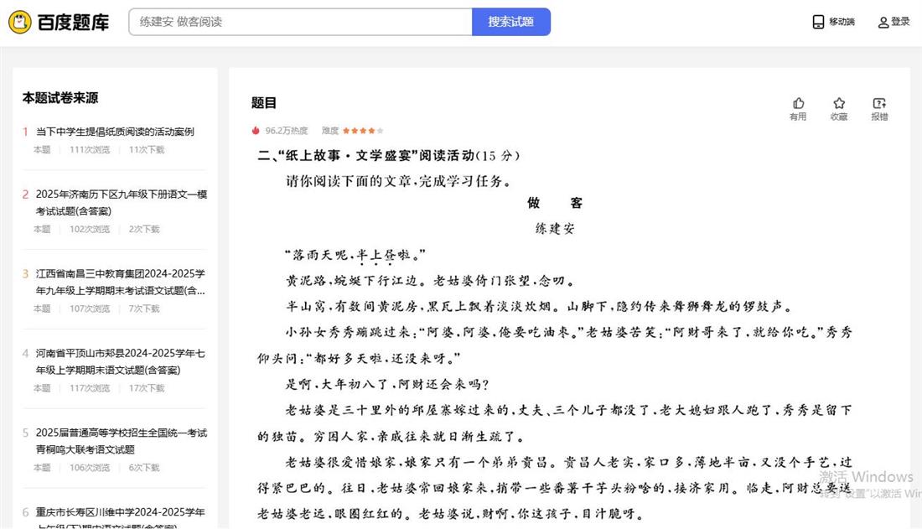Click the 百度题库 brand text

pos(74,23)
